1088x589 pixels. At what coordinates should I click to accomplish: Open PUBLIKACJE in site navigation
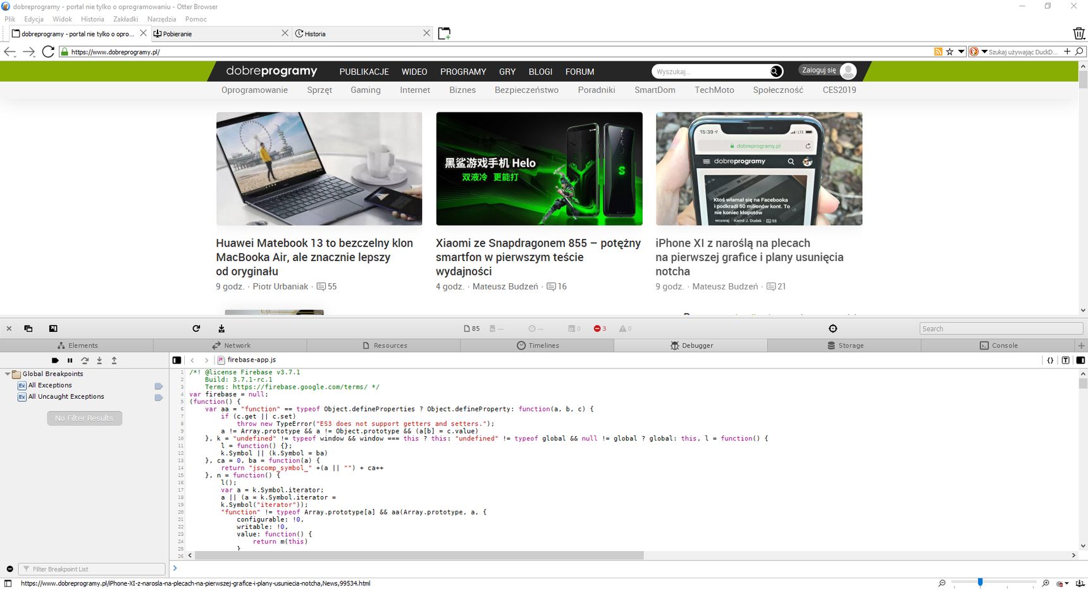364,72
